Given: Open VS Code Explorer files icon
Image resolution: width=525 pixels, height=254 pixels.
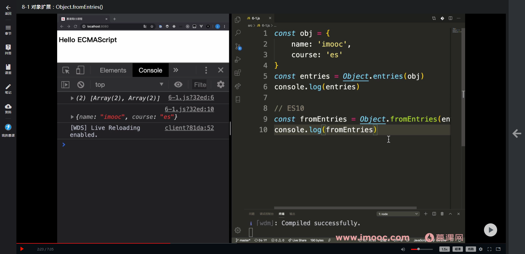Looking at the screenshot, I should pyautogui.click(x=238, y=20).
